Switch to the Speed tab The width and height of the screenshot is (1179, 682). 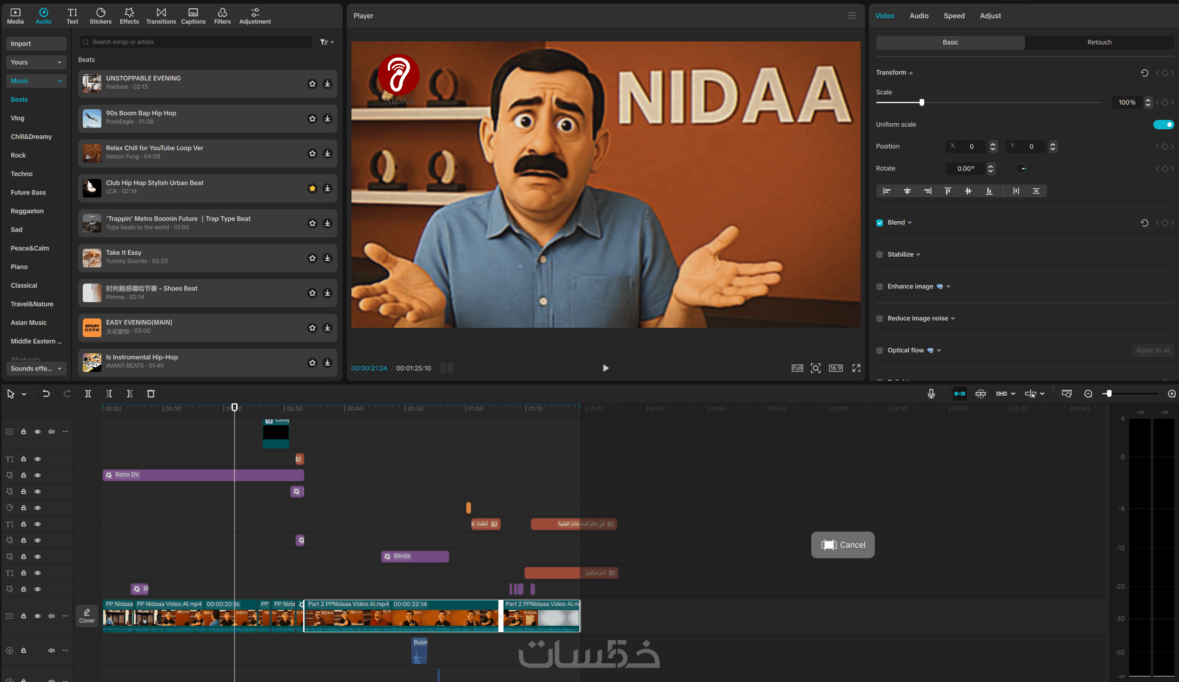(x=954, y=15)
